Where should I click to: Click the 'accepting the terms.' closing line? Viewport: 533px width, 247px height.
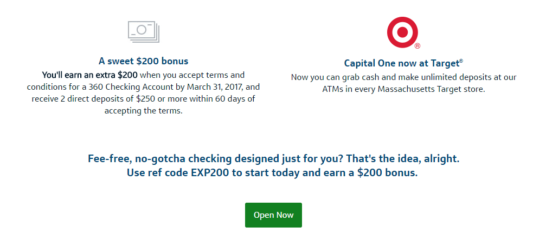click(144, 111)
